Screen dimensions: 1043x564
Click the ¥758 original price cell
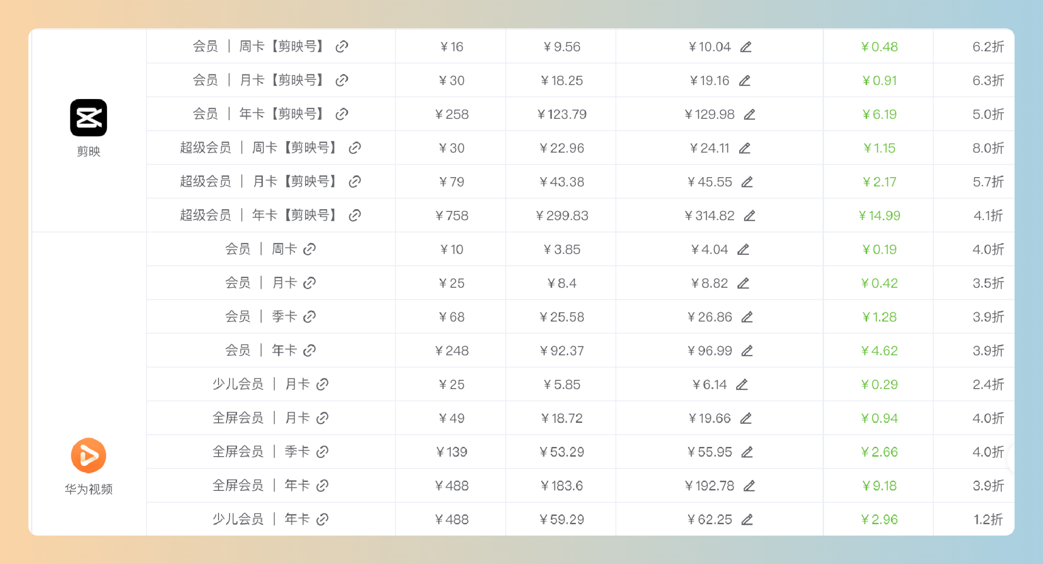tap(451, 216)
